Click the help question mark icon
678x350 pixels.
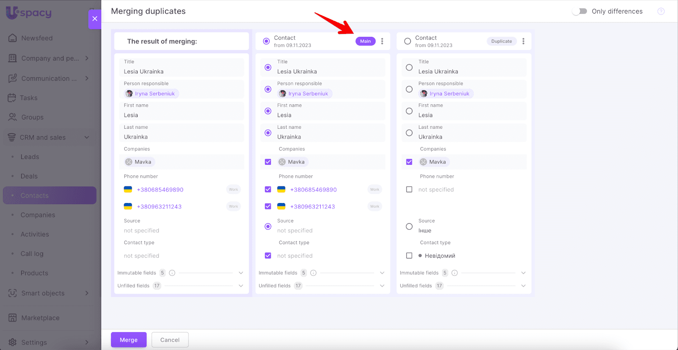(661, 11)
